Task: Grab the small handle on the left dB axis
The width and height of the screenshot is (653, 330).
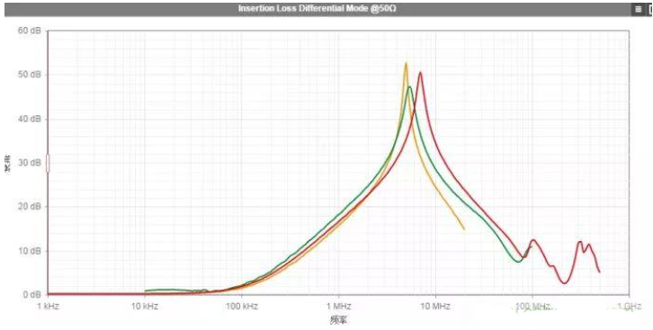Action: click(48, 163)
